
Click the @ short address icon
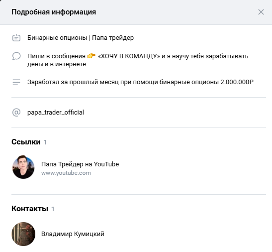[x=16, y=112]
